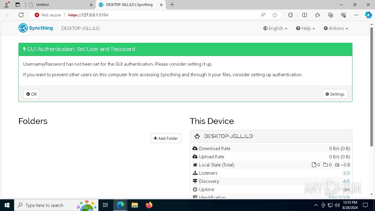Click the Syncthing logo in navbar
Viewport: 375px width, 211px height.
pos(36,28)
